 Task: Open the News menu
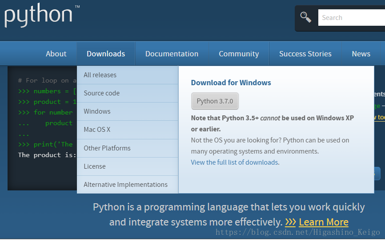[361, 54]
